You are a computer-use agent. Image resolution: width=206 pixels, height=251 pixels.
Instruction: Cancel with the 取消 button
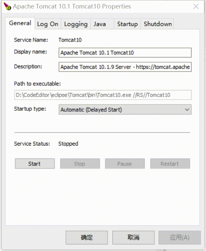point(133,237)
